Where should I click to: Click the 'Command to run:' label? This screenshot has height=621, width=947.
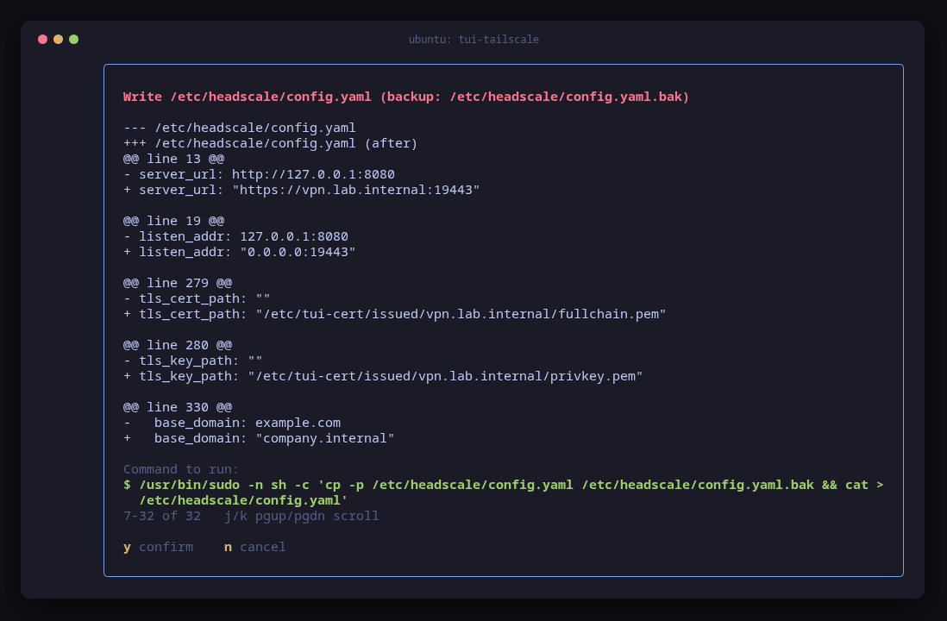(181, 469)
